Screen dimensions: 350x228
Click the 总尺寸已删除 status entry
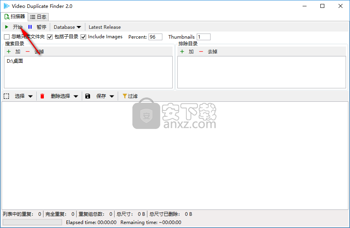click(x=171, y=214)
